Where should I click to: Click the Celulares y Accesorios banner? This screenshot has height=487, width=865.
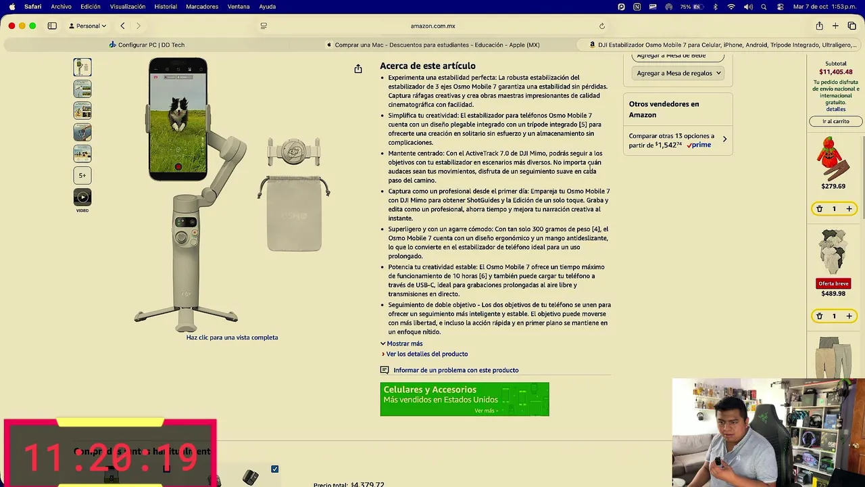pyautogui.click(x=464, y=399)
